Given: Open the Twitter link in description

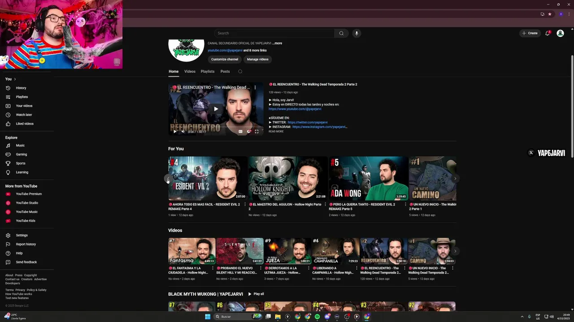Looking at the screenshot, I should [x=308, y=123].
